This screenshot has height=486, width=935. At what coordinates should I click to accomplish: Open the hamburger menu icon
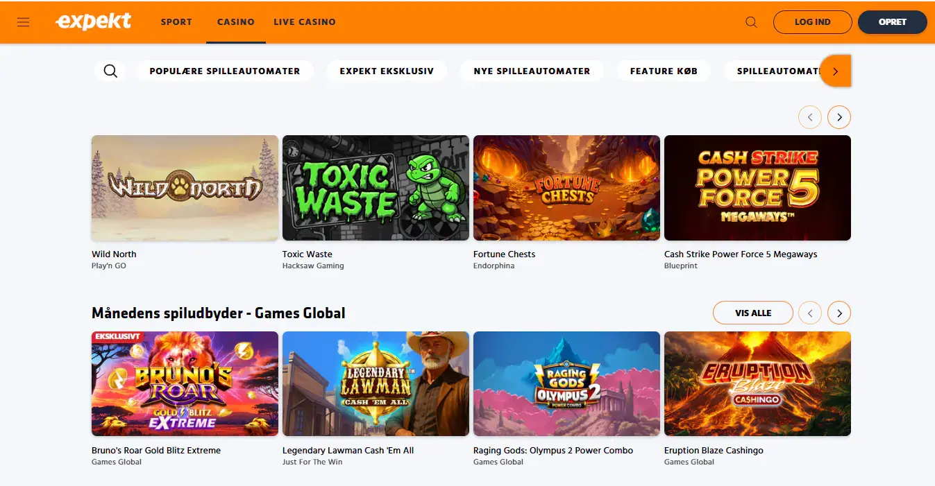[x=23, y=22]
